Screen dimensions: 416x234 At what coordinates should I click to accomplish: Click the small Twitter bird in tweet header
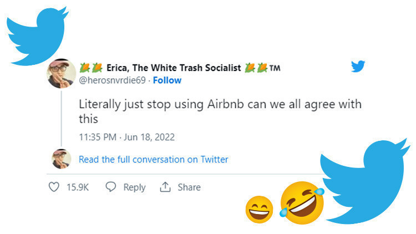358,67
